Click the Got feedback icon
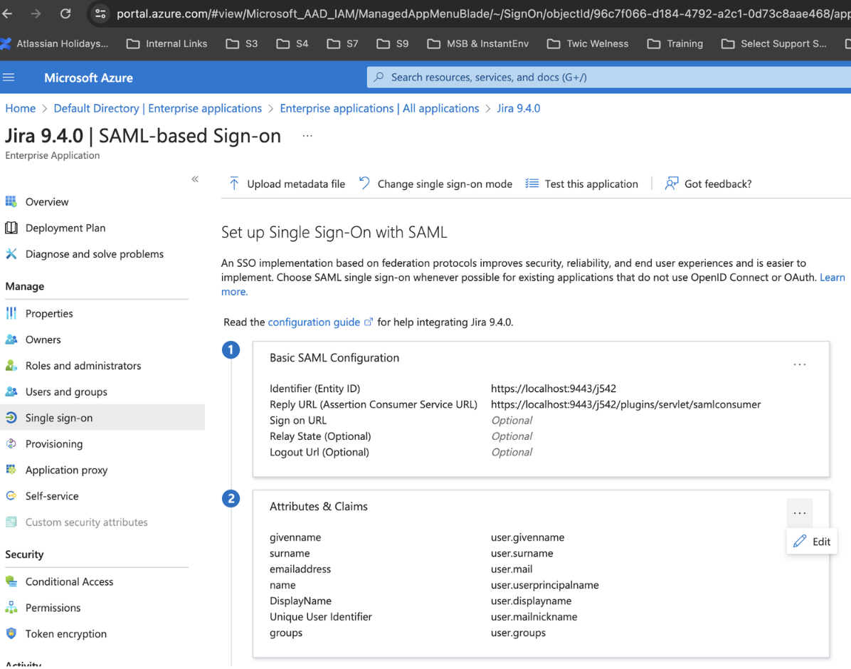 [x=671, y=184]
